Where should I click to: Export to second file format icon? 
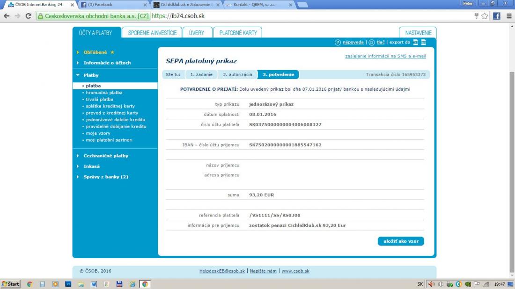click(424, 42)
